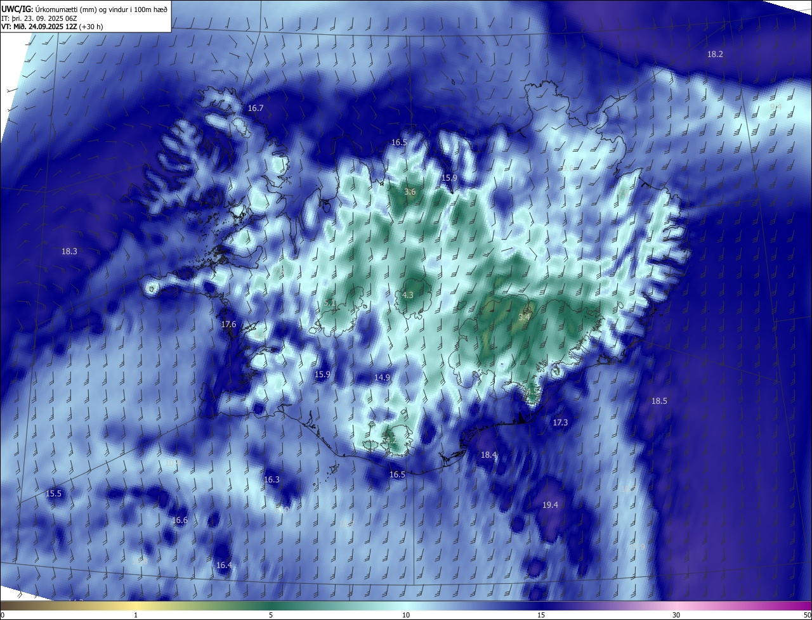The width and height of the screenshot is (812, 620).
Task: Click the colorbar tick label 0
Action: click(x=2, y=615)
